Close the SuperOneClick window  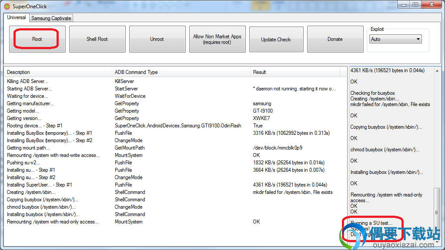pyautogui.click(x=432, y=4)
